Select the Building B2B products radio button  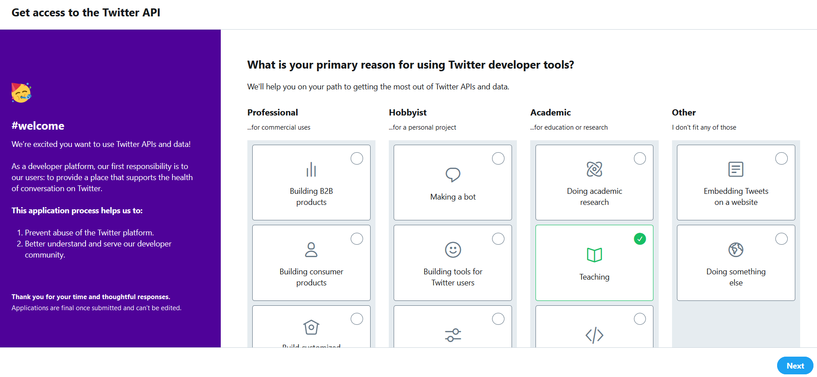(x=357, y=158)
